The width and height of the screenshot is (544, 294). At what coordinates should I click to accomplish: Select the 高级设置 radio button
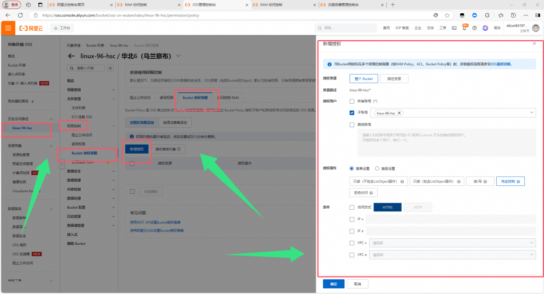click(377, 168)
